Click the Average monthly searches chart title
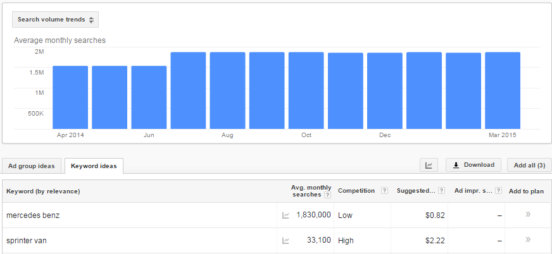The height and width of the screenshot is (254, 552). (60, 40)
